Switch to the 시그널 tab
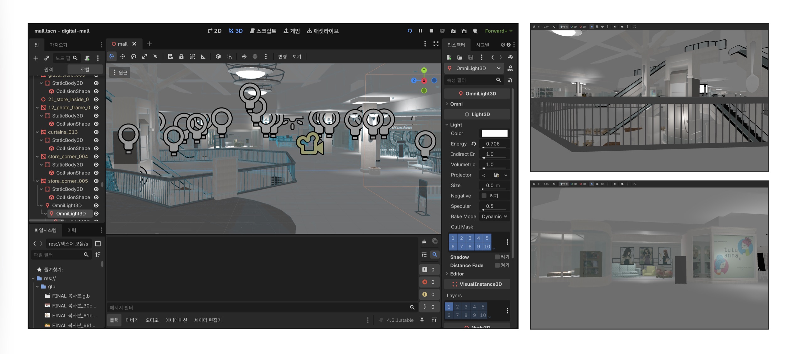This screenshot has height=354, width=796. (482, 45)
